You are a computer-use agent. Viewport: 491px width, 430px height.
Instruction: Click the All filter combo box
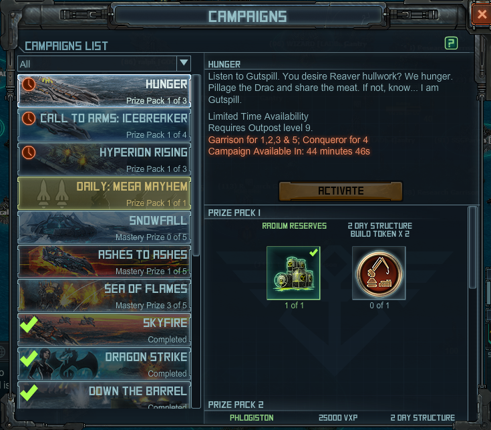tap(104, 64)
